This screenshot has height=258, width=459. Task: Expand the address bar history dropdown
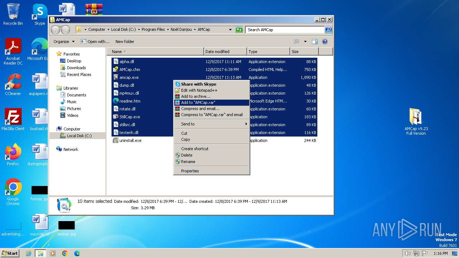pos(230,30)
